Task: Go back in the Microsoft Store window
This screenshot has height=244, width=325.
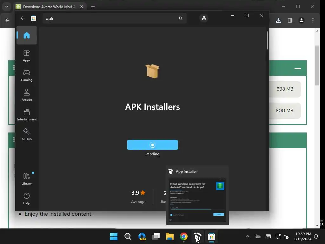Action: (23, 18)
